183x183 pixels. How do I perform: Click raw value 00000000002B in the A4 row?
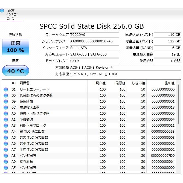163,132
